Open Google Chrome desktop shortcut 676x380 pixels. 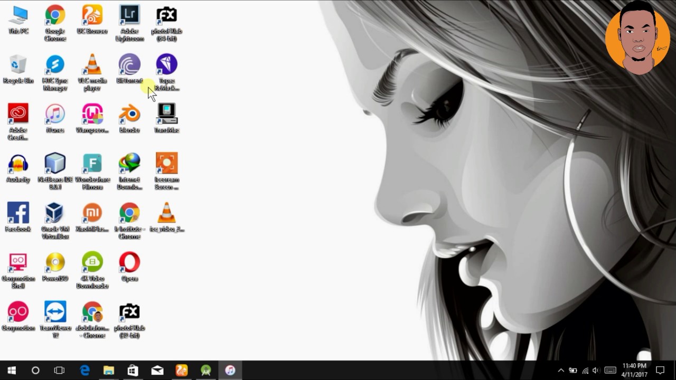tap(55, 23)
